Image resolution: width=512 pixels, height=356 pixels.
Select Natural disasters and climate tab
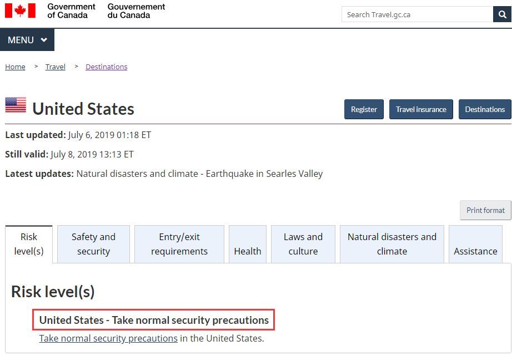tap(392, 244)
